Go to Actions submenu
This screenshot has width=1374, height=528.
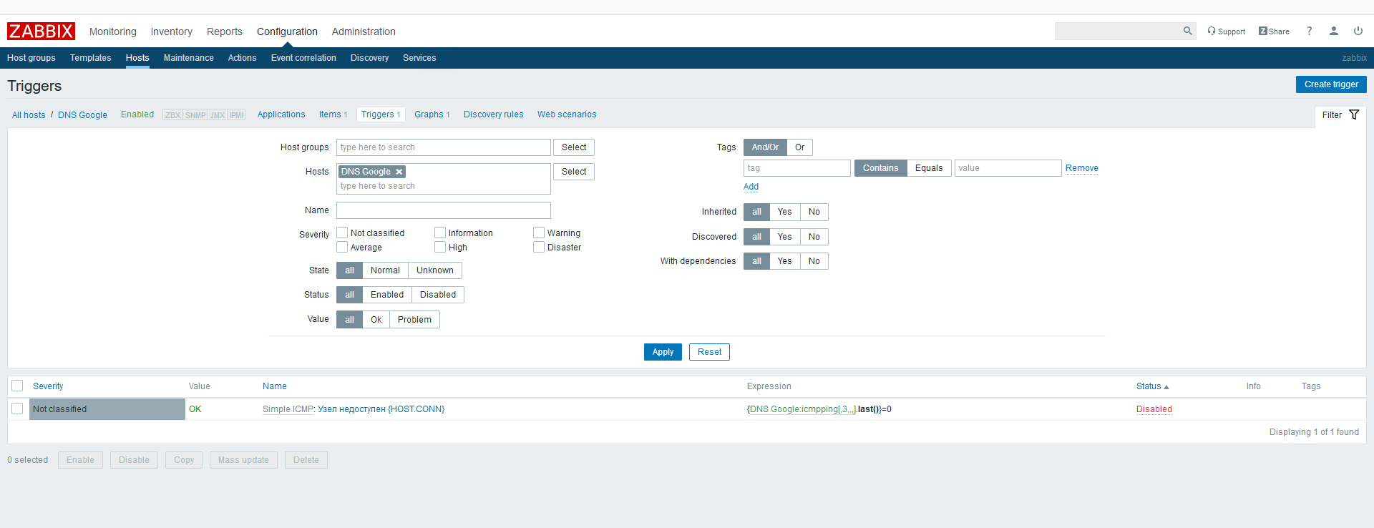pos(243,58)
